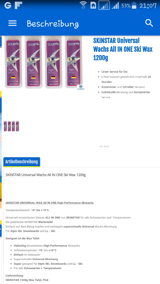Tap the F notification icon

[19, 5]
